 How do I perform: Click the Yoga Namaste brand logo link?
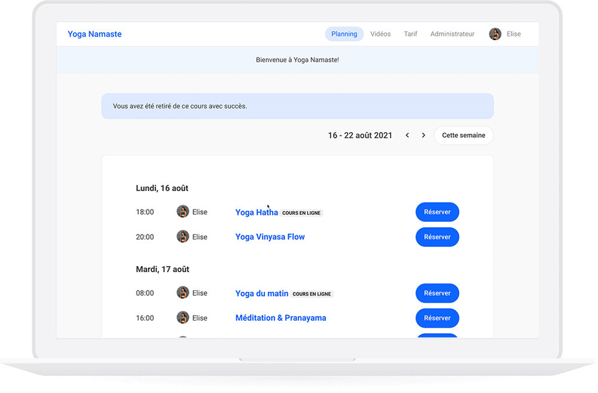pos(94,34)
